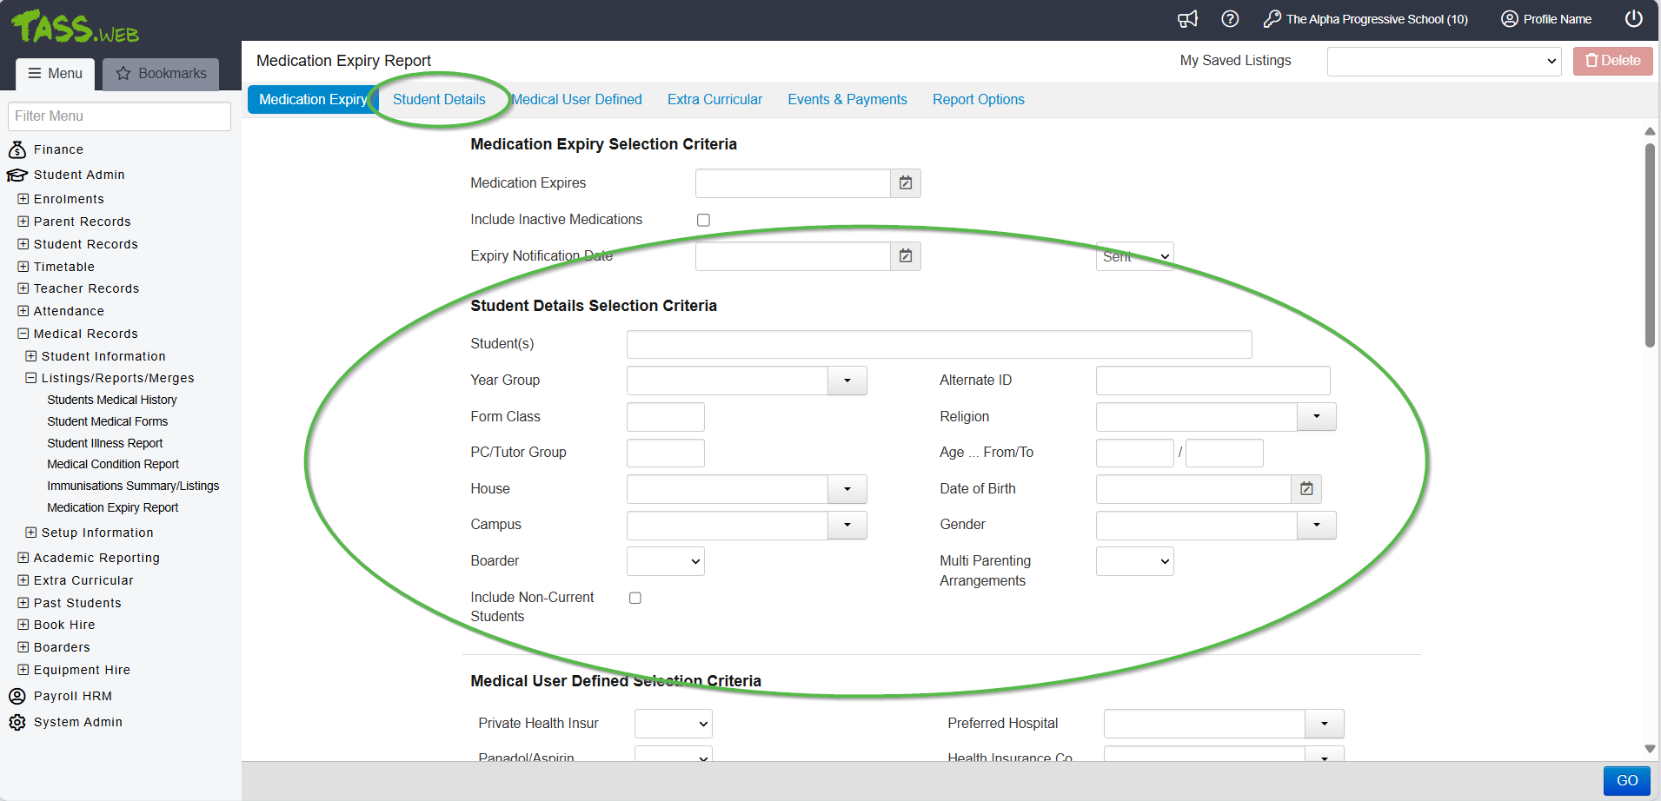
Task: Open the help question mark icon
Action: click(1230, 19)
